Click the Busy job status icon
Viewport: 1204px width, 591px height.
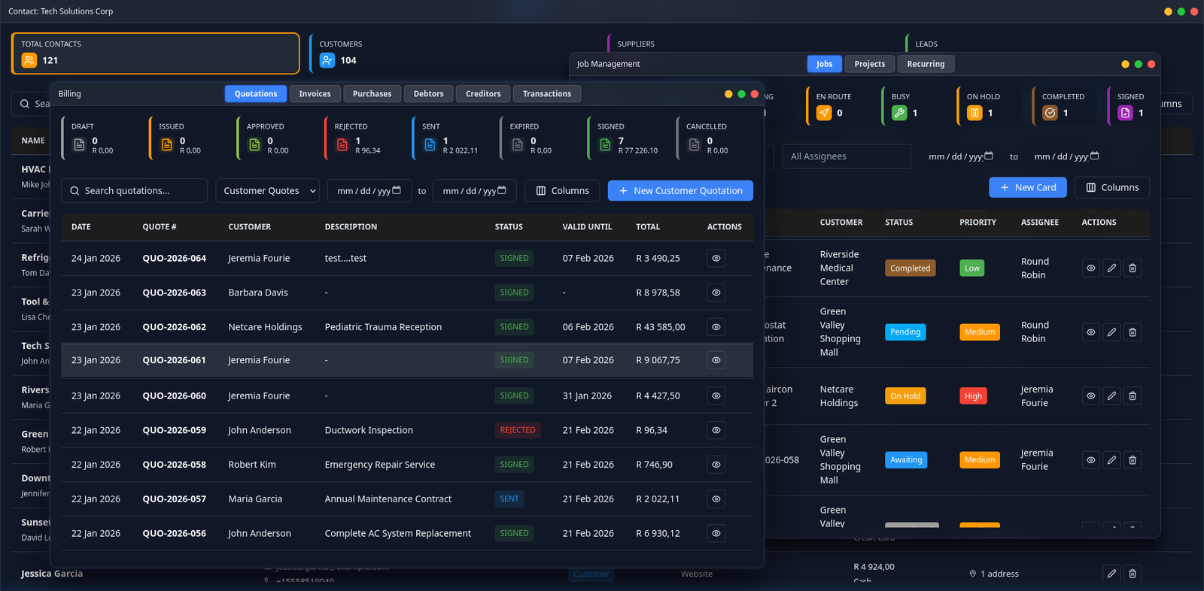coord(899,113)
